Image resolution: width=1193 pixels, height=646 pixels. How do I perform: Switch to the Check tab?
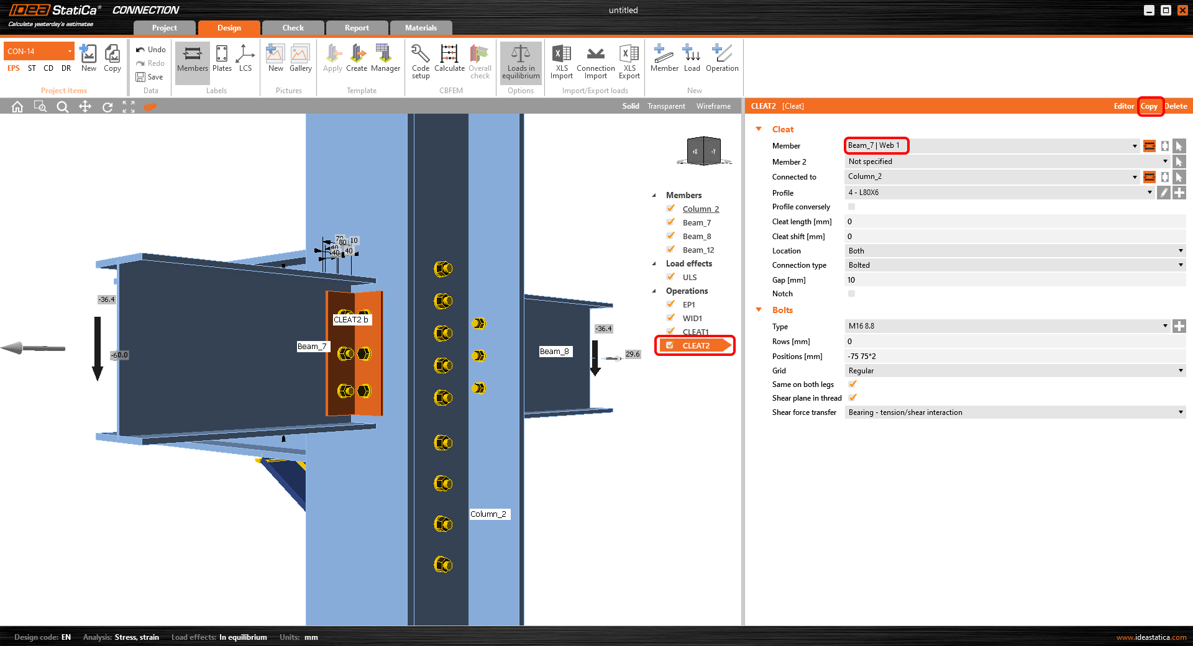(293, 28)
